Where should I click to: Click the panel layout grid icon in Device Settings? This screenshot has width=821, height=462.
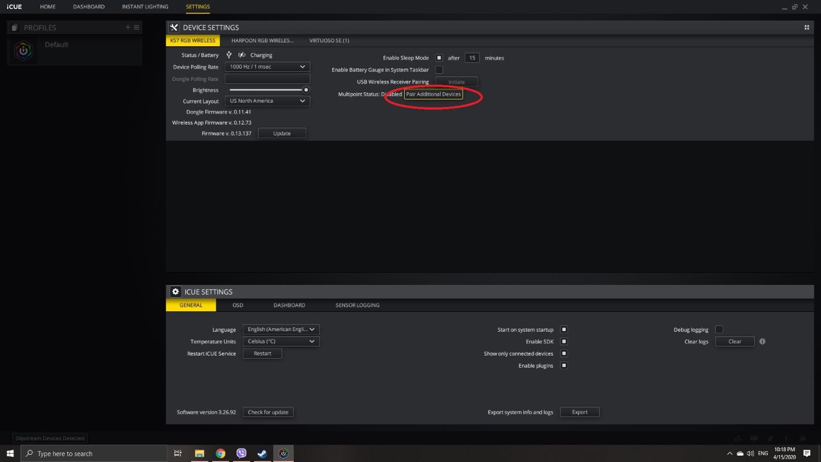(x=807, y=27)
